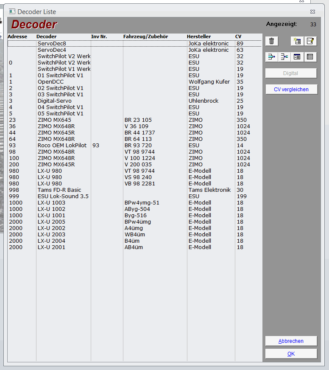Viewport: 329px width, 370px height.
Task: Click the address cell 998
Action: [14, 190]
